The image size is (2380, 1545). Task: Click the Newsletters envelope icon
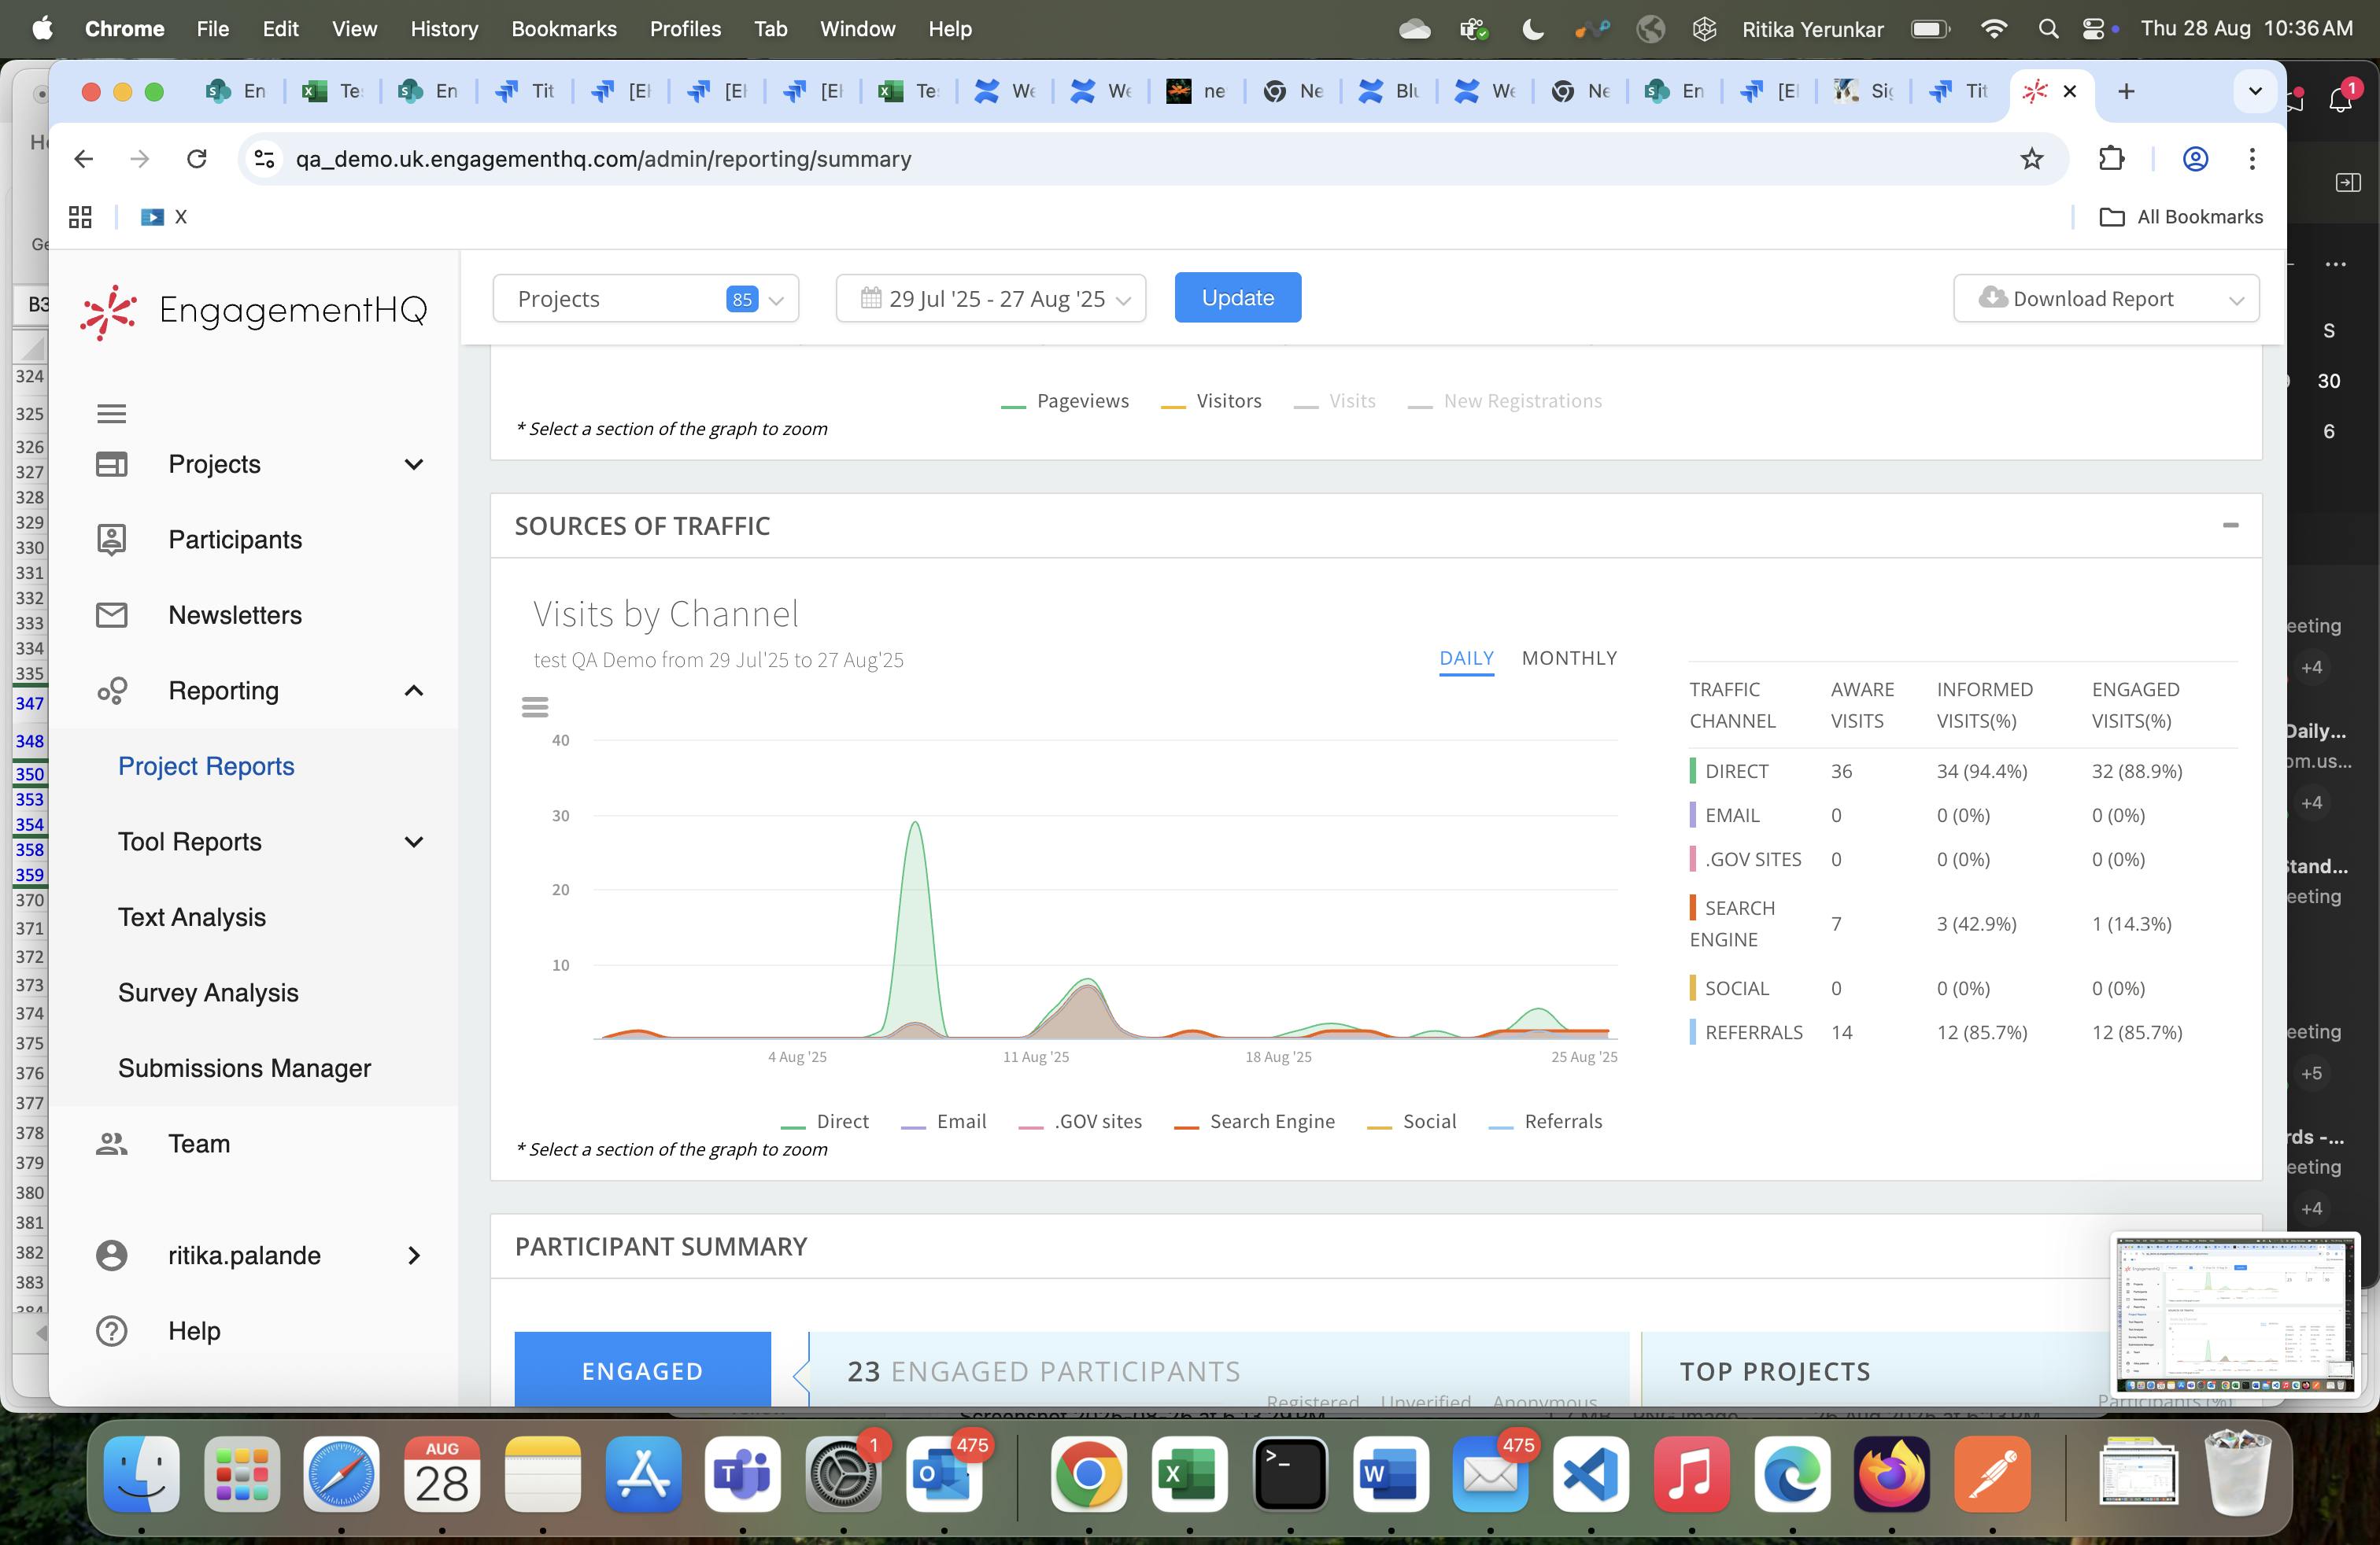(111, 614)
